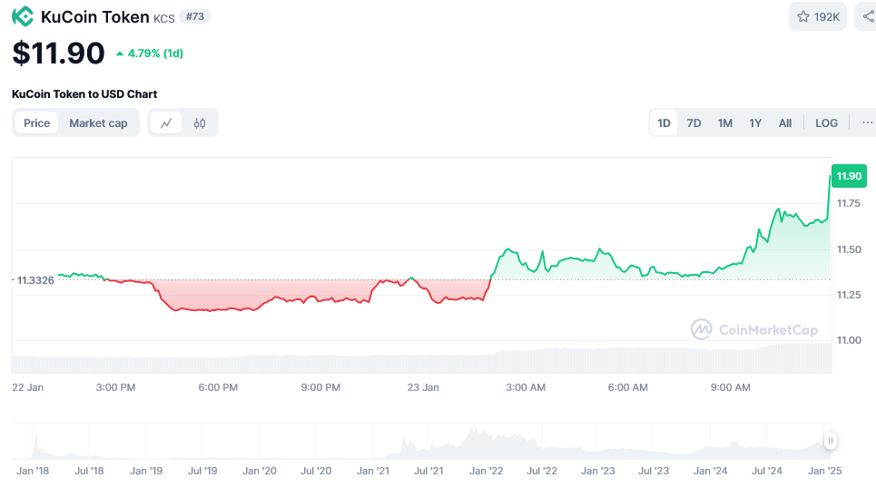Click the 4.79% (1d) change indicator

tap(150, 54)
